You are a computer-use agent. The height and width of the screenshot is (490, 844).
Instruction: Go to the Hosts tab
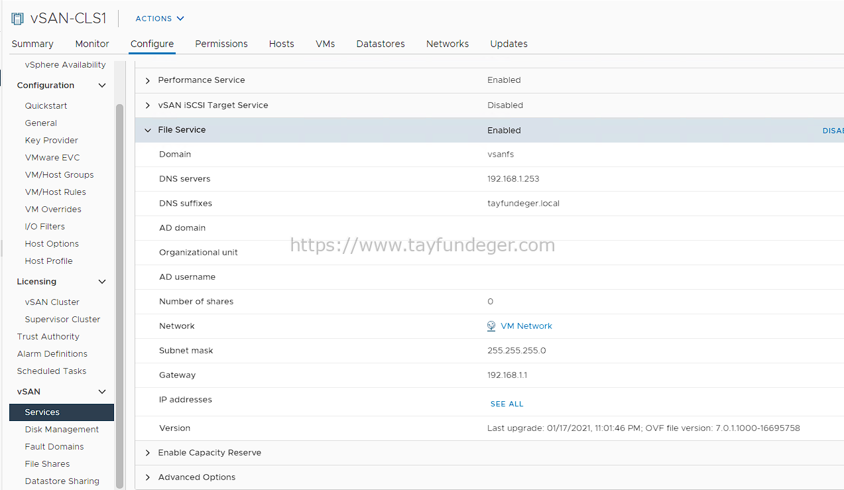pos(282,44)
